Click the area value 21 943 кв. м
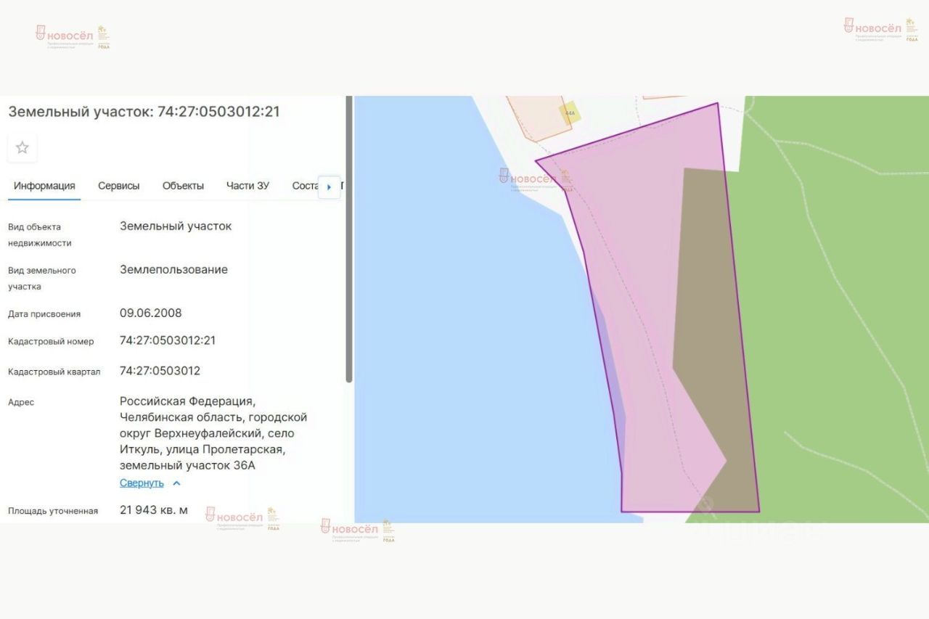This screenshot has width=929, height=619. [x=154, y=510]
